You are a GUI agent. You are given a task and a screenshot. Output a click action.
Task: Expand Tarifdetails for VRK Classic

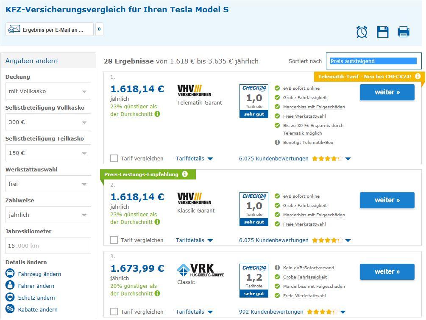coord(194,312)
